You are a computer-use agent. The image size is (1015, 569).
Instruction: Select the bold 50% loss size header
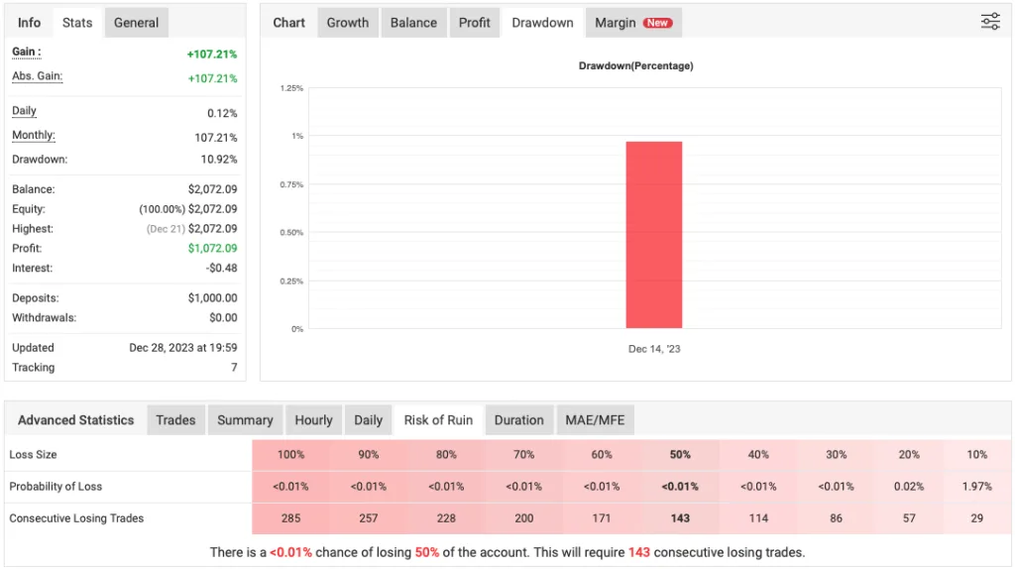680,454
